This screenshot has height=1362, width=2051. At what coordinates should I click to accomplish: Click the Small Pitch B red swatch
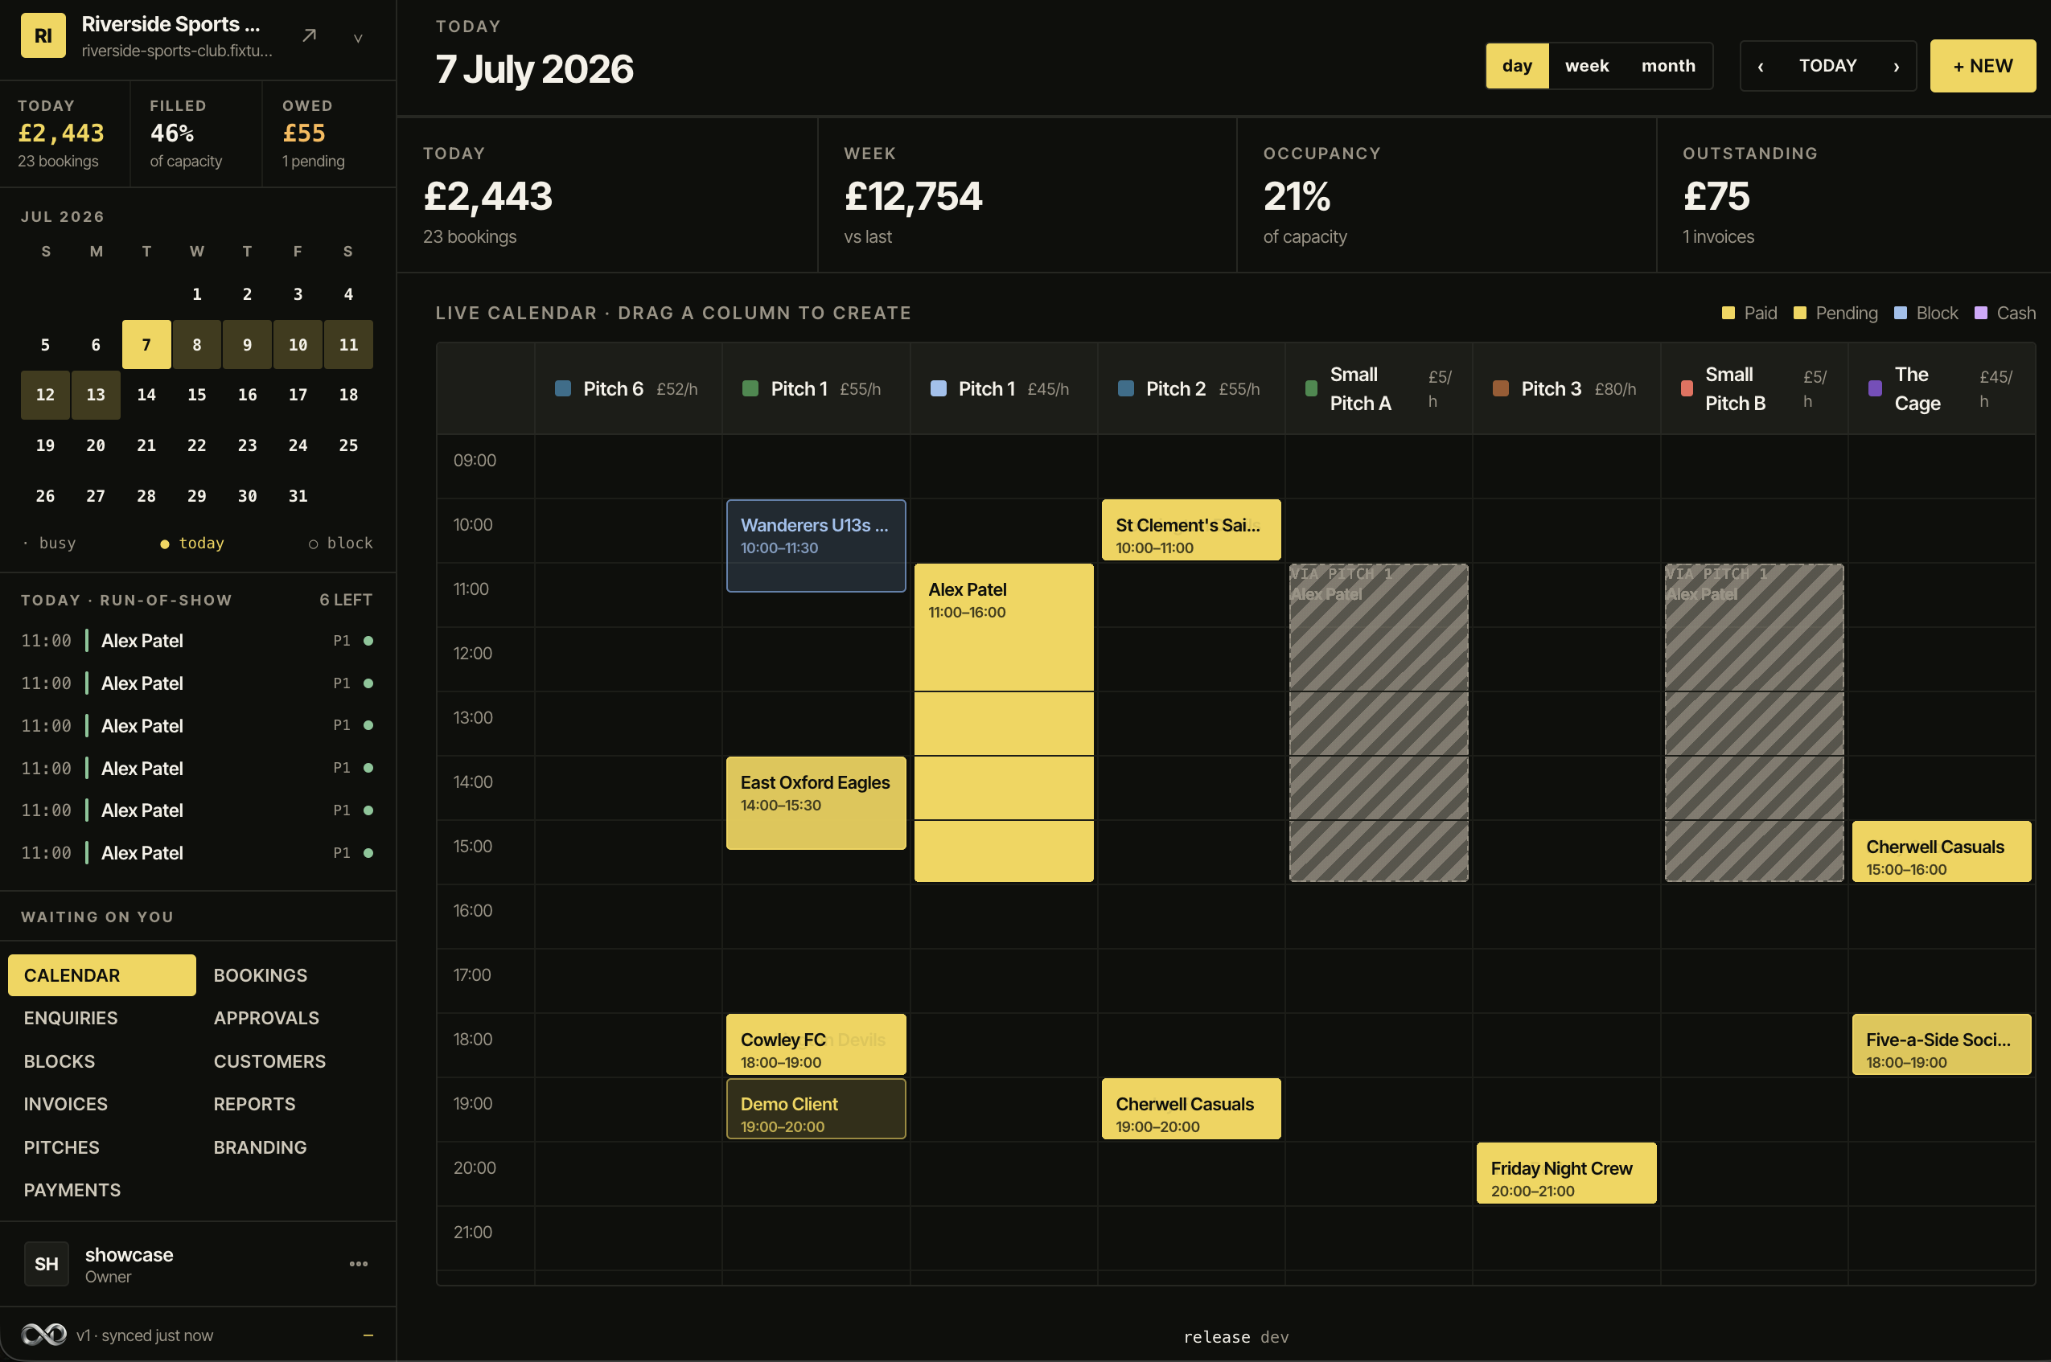[x=1687, y=388]
